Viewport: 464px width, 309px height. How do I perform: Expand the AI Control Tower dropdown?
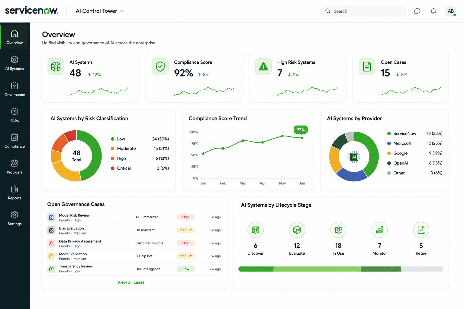(100, 11)
